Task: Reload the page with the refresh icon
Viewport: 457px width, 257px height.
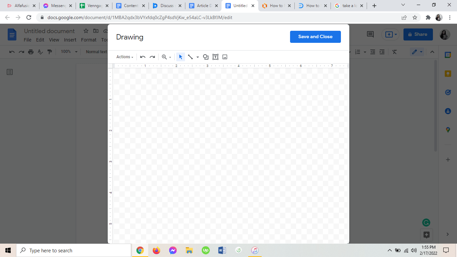Action: 29,17
